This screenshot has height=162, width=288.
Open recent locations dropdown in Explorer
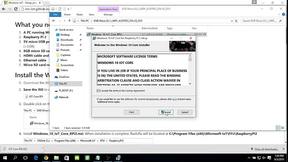[x=65, y=21]
